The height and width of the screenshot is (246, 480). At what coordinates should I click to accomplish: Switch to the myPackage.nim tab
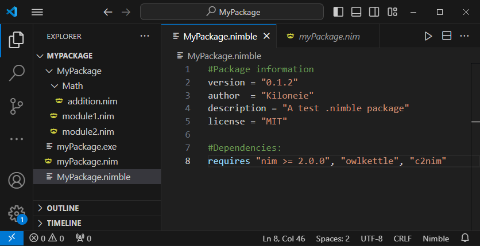[x=328, y=36]
